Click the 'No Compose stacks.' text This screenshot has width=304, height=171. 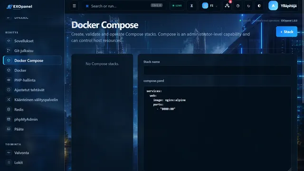click(102, 64)
